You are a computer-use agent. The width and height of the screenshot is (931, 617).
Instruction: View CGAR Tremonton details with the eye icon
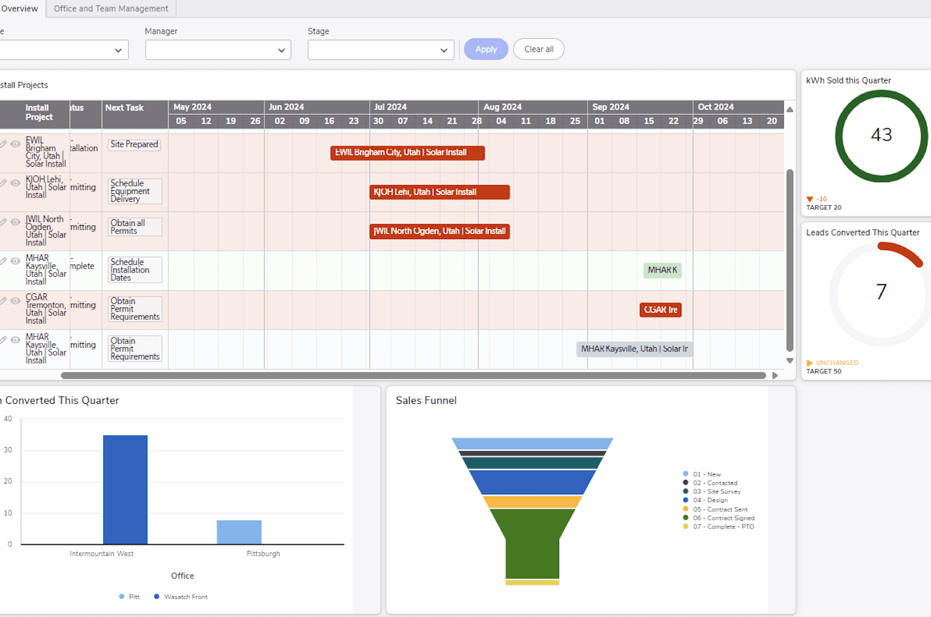[x=15, y=301]
